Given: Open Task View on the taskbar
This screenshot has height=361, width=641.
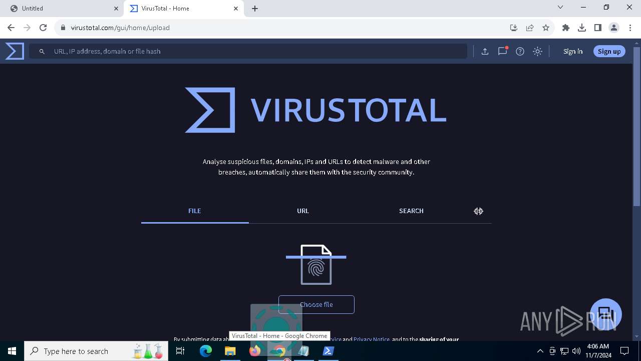Looking at the screenshot, I should pos(180,351).
